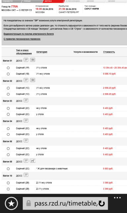
Task: Open Видеоинструкция по покупке электронного билета link
Action: [x=29, y=34]
